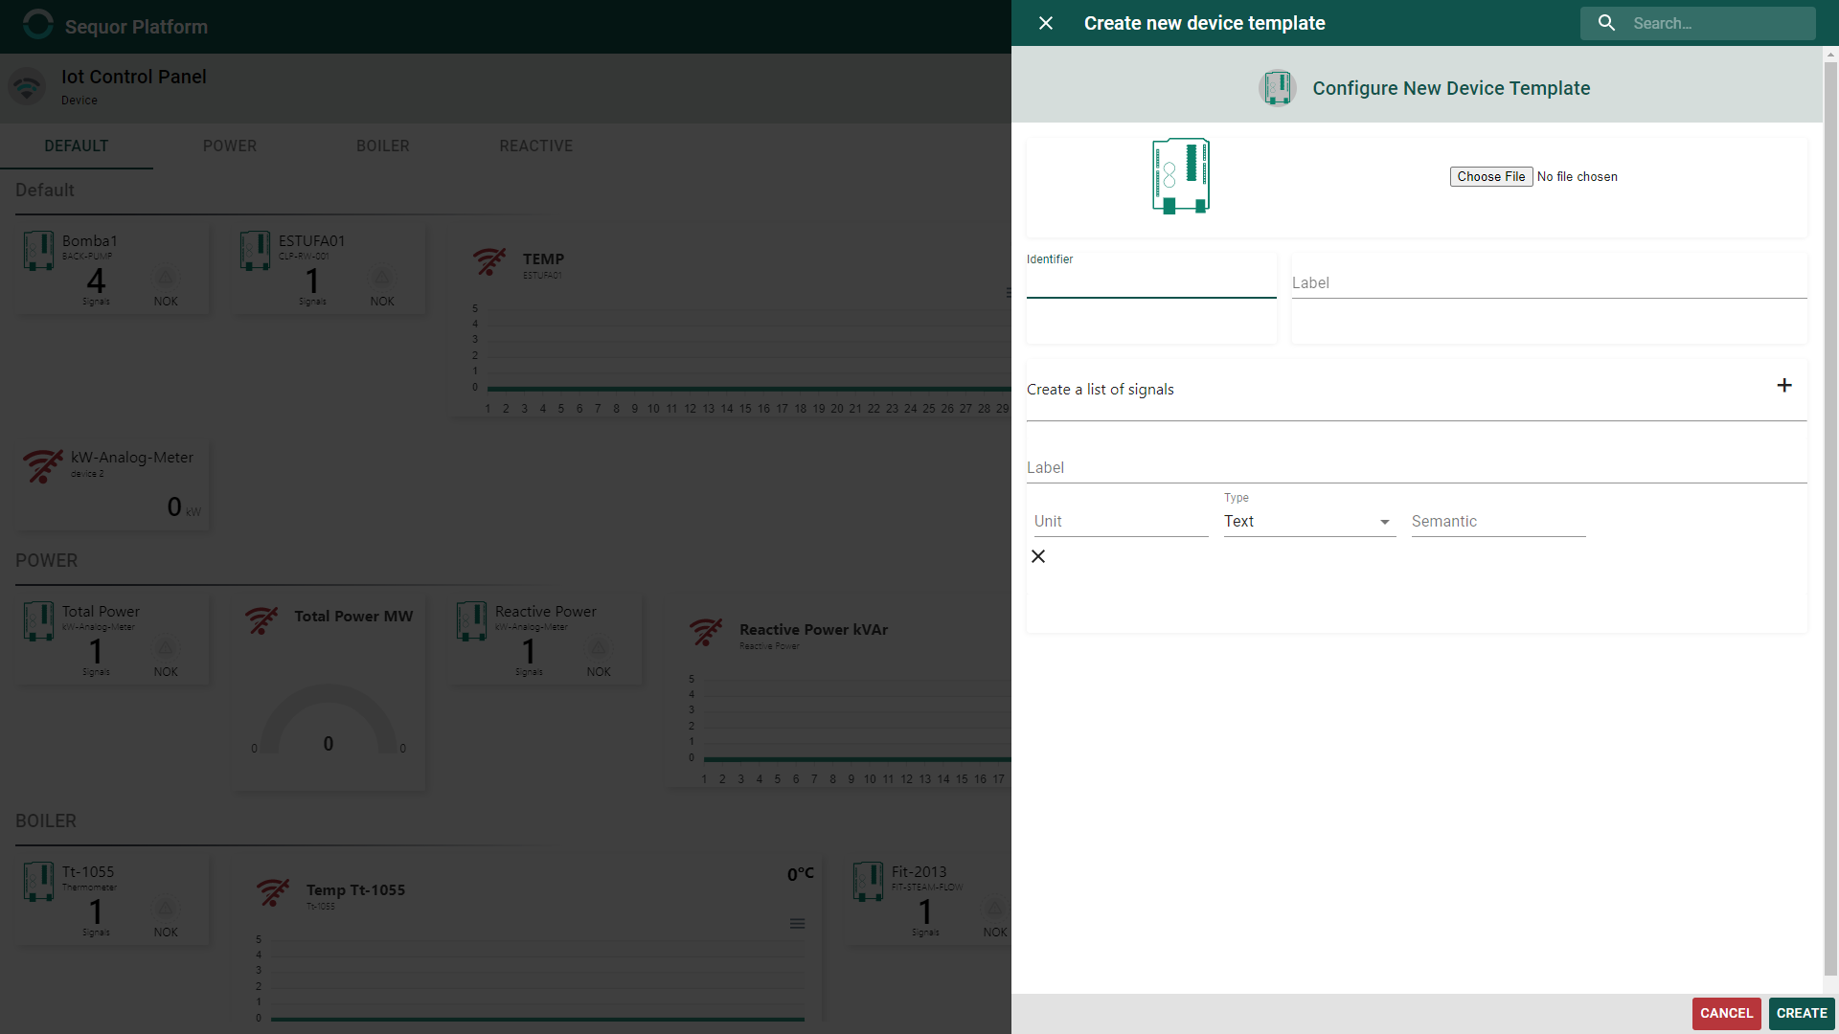The image size is (1839, 1034).
Task: Click the Sequor Platform logo icon
Action: 38,25
